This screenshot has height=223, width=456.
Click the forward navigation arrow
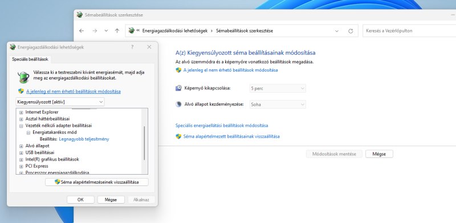point(95,31)
